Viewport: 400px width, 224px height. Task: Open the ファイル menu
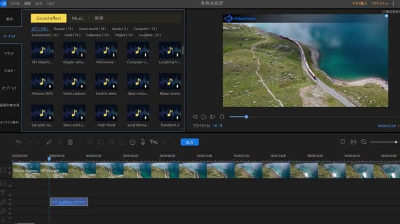(x=15, y=3)
